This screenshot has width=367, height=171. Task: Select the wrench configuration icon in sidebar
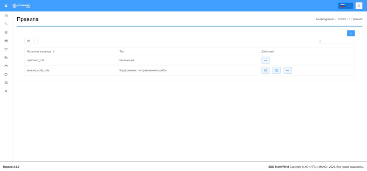point(6,24)
